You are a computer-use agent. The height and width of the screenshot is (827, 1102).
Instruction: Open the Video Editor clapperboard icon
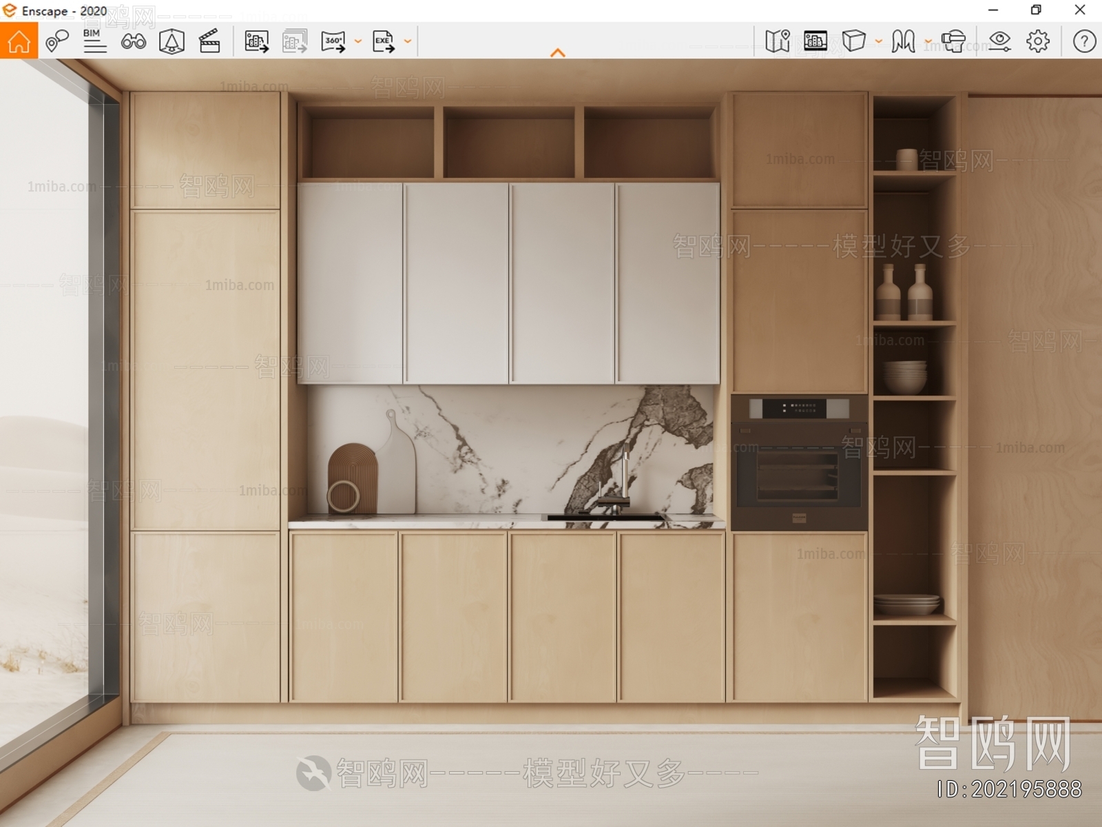coord(209,41)
